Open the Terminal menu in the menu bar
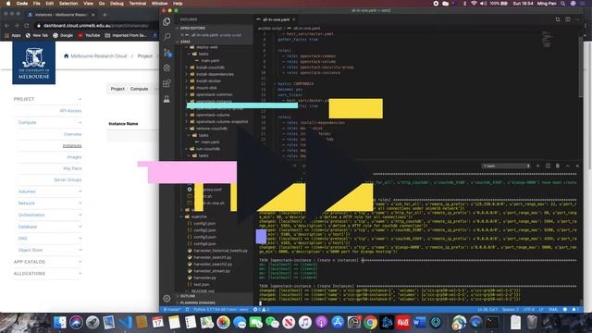 [138, 4]
